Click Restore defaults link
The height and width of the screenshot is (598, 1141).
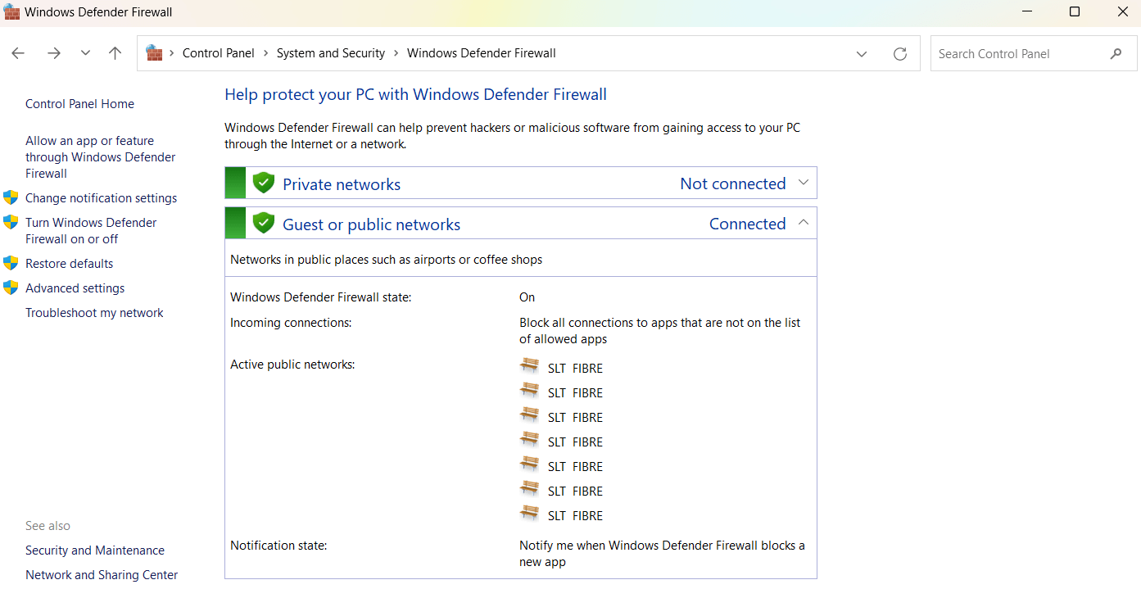pos(69,264)
